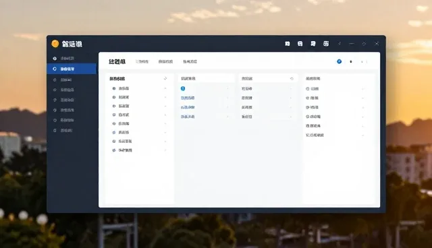Click the expand icon in the first panel's header
432x248 pixels.
[165, 78]
